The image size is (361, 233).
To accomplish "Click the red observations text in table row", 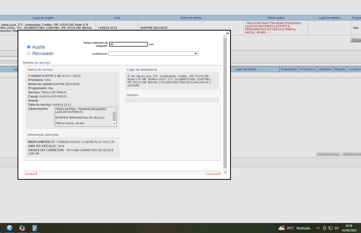I will [x=273, y=28].
